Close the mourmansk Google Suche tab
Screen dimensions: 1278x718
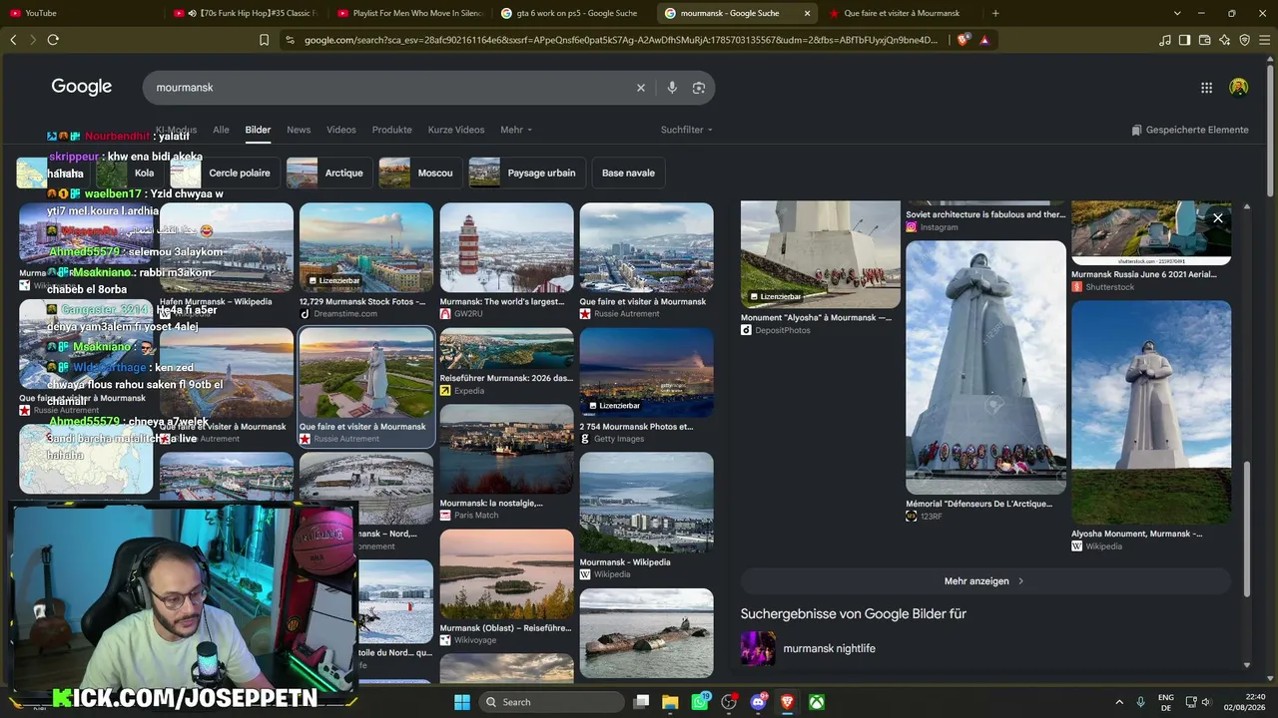[x=807, y=13]
